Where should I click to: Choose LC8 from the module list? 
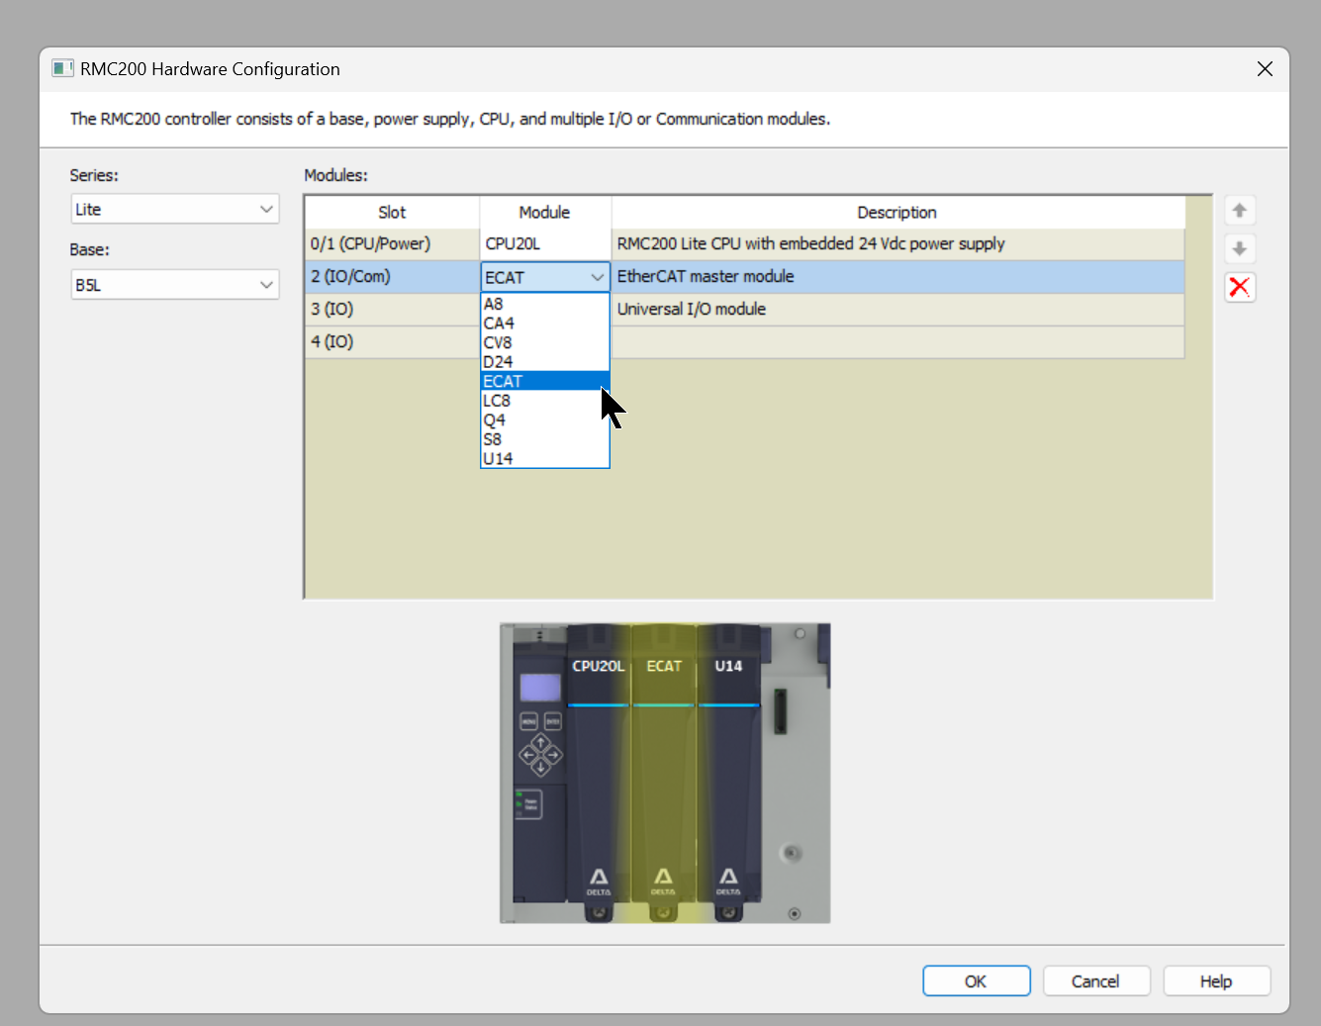coord(544,401)
